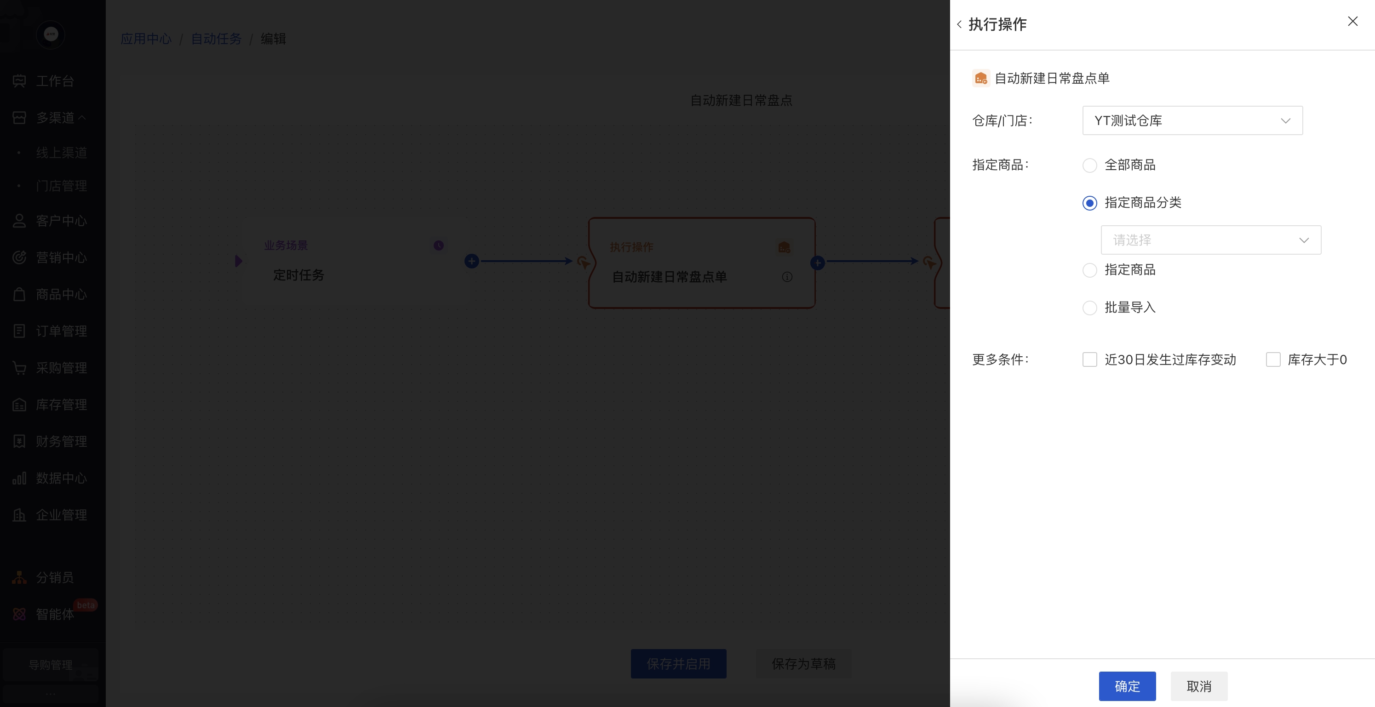Image resolution: width=1375 pixels, height=707 pixels.
Task: Select the 指定商品 radio option
Action: (x=1089, y=270)
